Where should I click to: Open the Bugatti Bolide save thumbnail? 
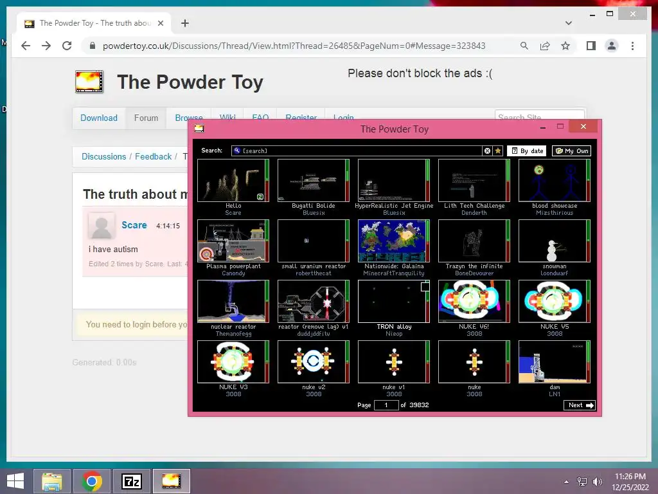click(314, 180)
